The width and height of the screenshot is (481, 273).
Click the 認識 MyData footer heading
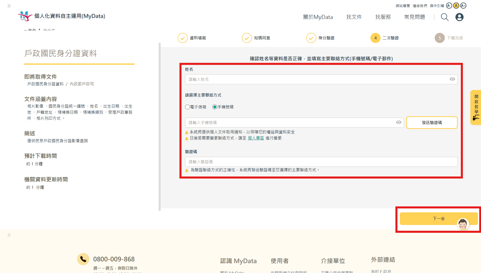click(x=238, y=261)
